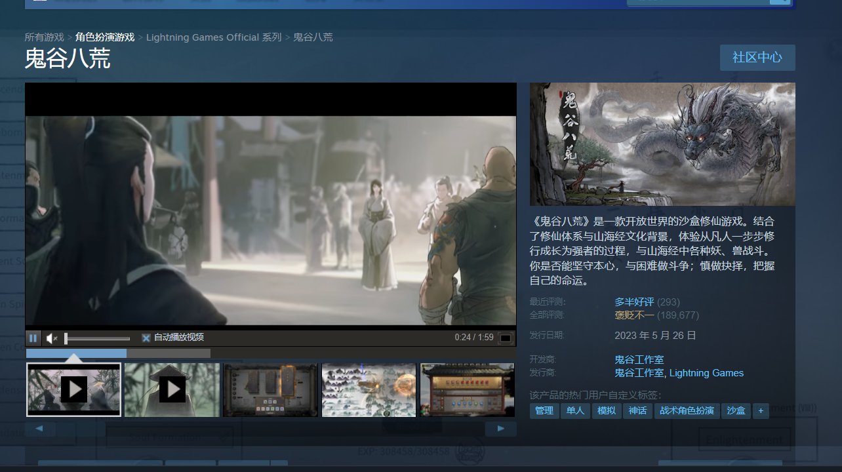Image resolution: width=842 pixels, height=472 pixels.
Task: Open publisher 鬼谷工作室 link
Action: click(639, 373)
